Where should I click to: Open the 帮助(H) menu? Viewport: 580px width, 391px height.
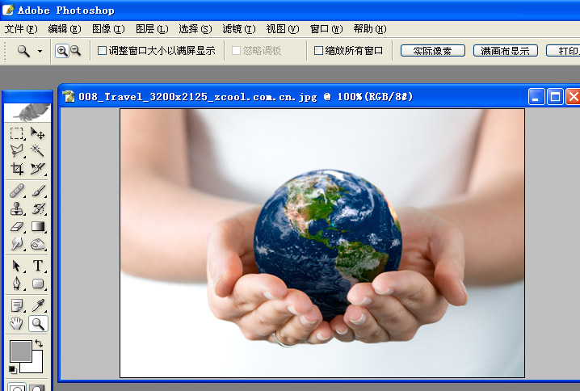370,29
